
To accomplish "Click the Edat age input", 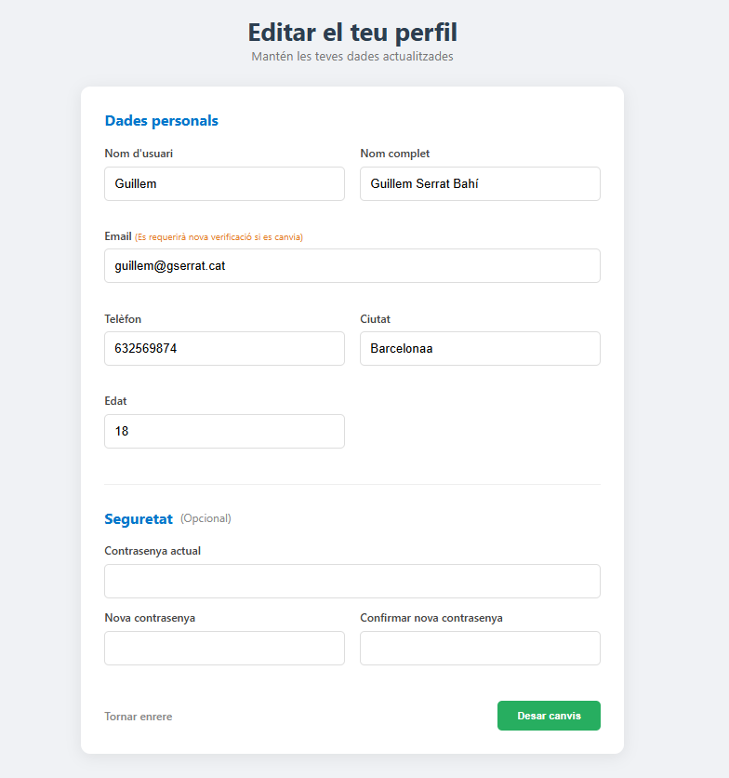I will point(224,431).
